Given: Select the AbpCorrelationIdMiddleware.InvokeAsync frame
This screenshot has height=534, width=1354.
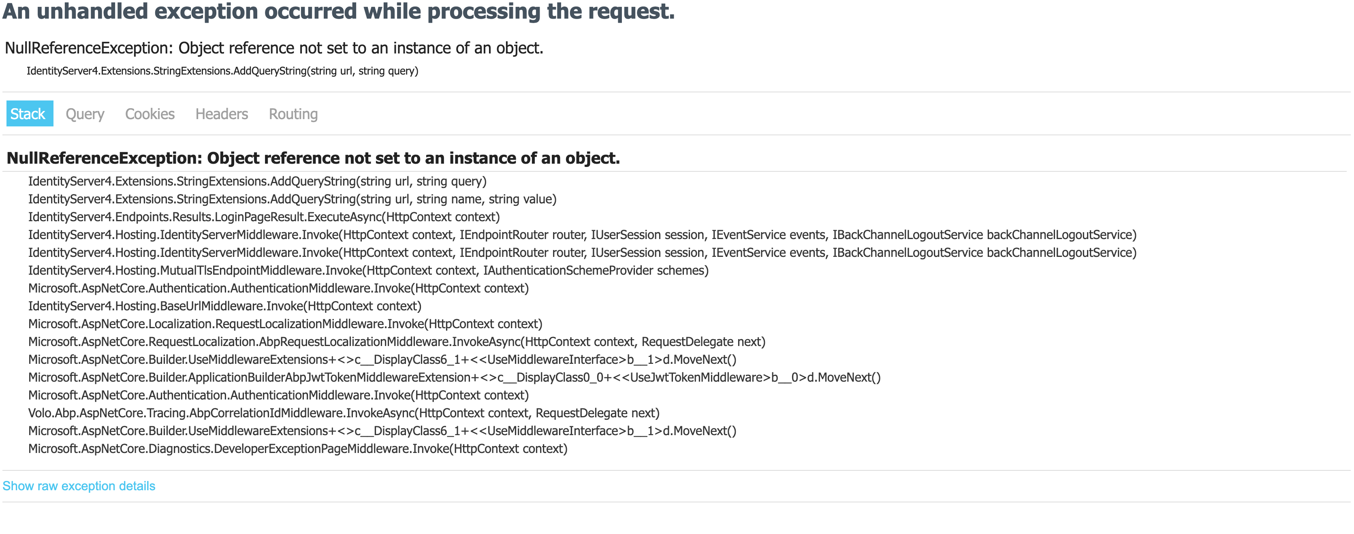Looking at the screenshot, I should click(x=344, y=413).
